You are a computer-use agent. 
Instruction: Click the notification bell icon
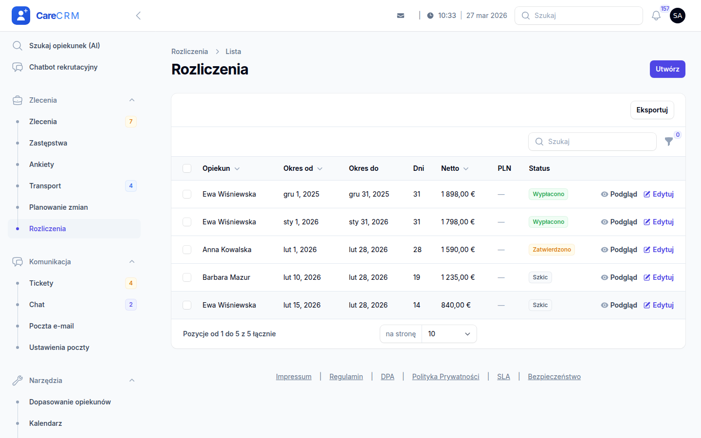click(x=656, y=16)
